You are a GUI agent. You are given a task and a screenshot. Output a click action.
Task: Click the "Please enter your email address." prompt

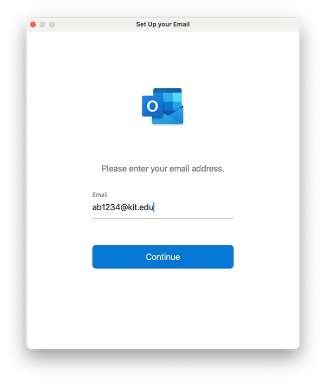pos(162,168)
